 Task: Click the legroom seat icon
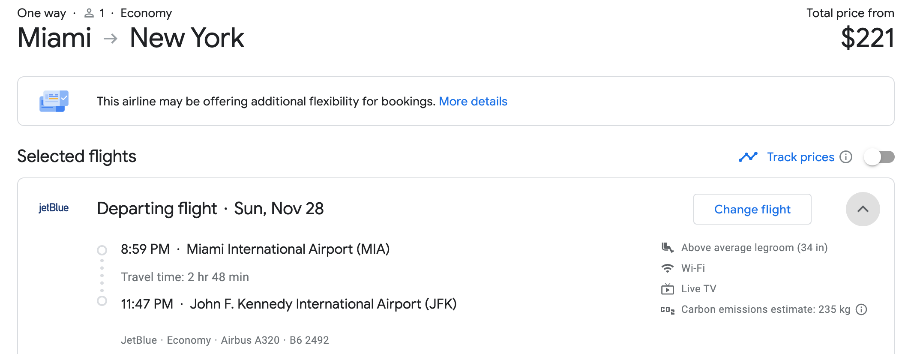[667, 247]
